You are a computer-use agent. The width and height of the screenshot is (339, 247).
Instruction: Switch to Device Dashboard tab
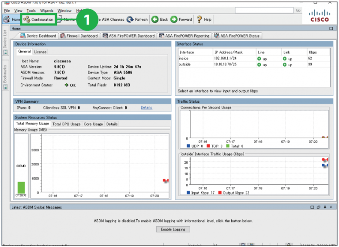[38, 36]
